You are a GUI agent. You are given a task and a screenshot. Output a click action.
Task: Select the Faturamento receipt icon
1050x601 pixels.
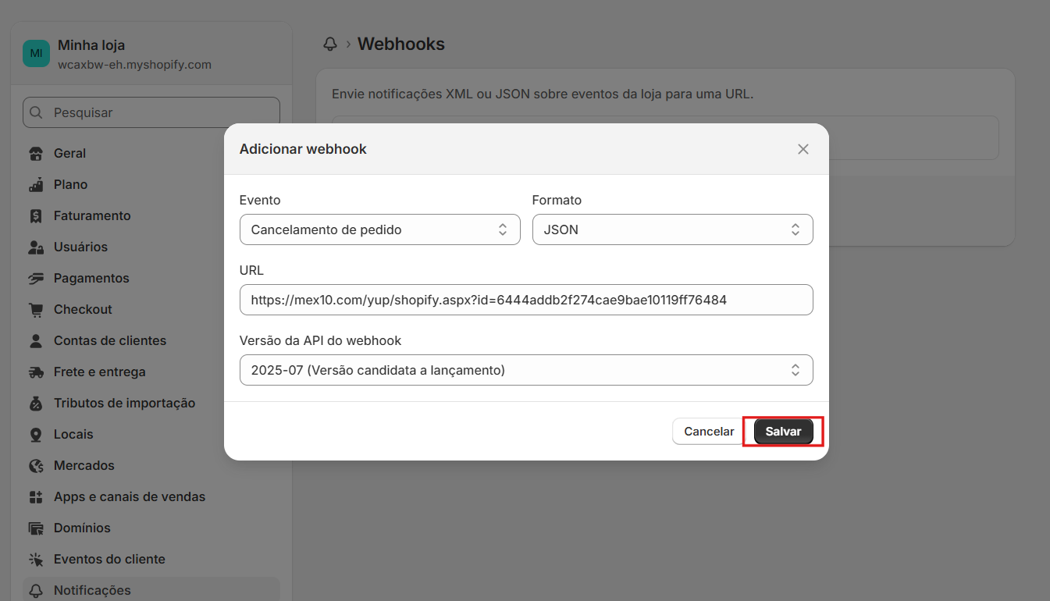(36, 216)
